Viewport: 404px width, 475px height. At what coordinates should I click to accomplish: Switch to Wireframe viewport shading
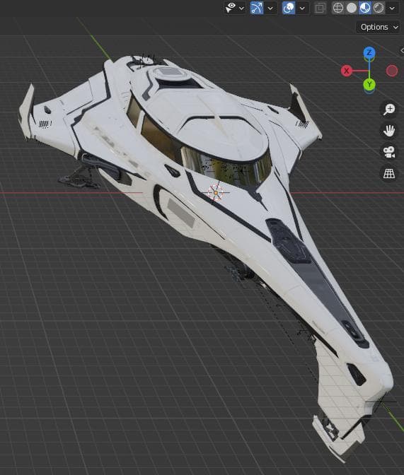tap(338, 8)
